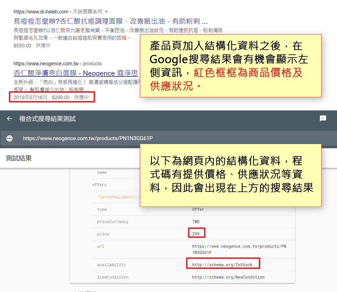Viewport: 337px width, 292px height.
Task: Open the dropdown arrow beside 天絲面膜系列
Action: tap(106, 12)
